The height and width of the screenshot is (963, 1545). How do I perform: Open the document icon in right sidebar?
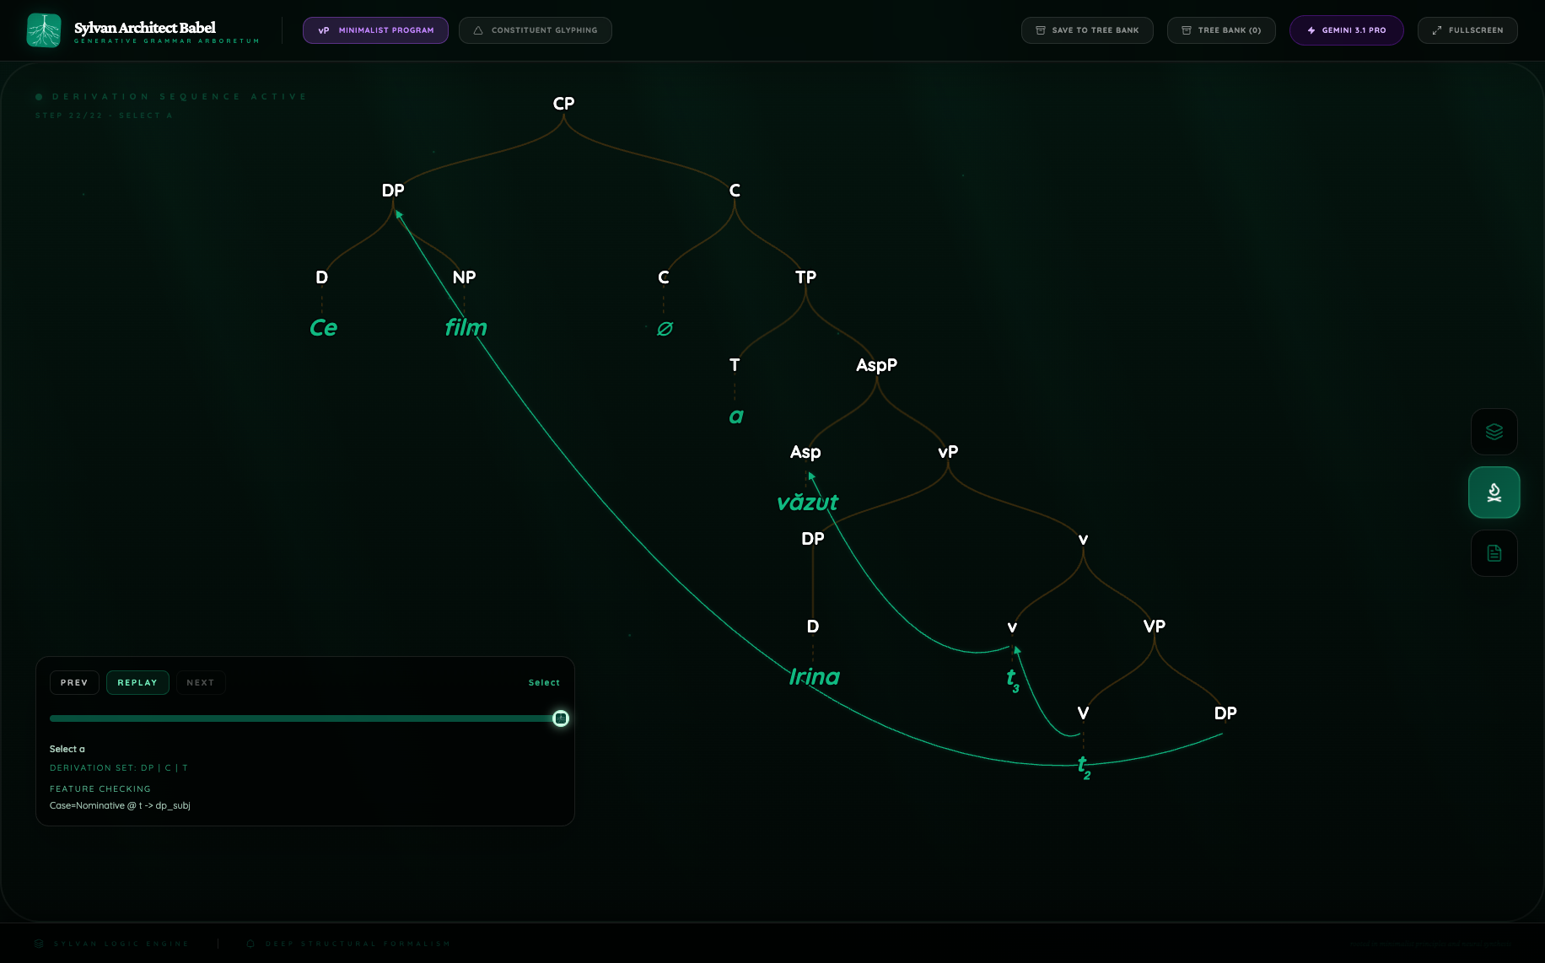[x=1494, y=553]
